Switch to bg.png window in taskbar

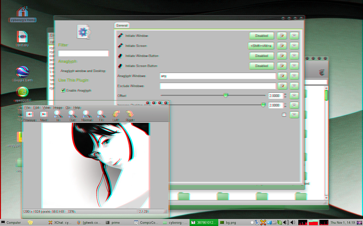(228, 222)
